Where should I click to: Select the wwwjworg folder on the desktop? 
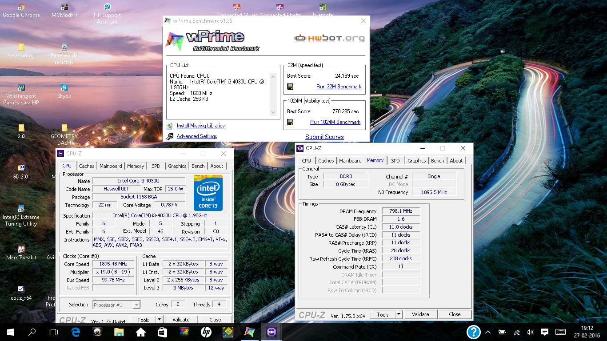pos(21,51)
